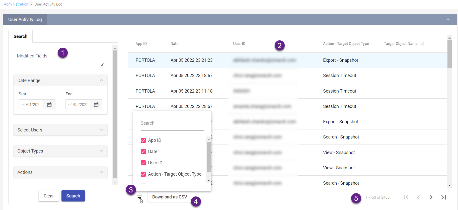Uncheck the Date column checkbox
458x210 pixels.
tap(143, 152)
